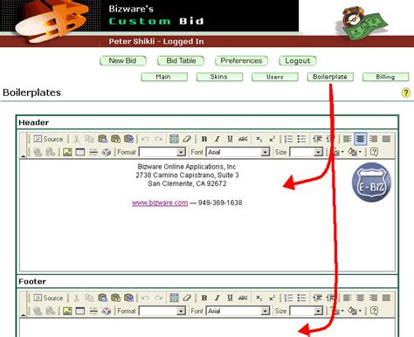Toggle left alignment in Header editor
Image resolution: width=414 pixels, height=337 pixels.
click(x=347, y=139)
